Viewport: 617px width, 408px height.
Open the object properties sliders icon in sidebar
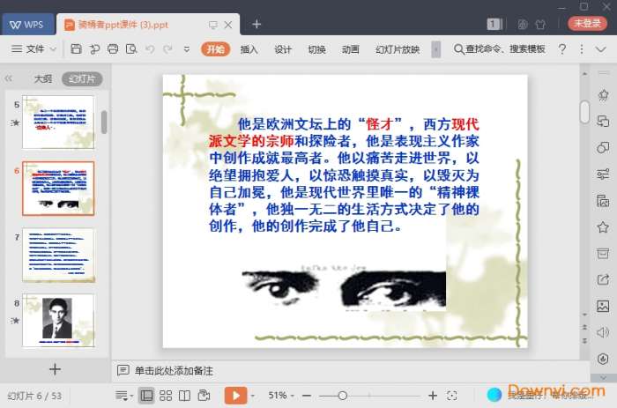click(603, 174)
